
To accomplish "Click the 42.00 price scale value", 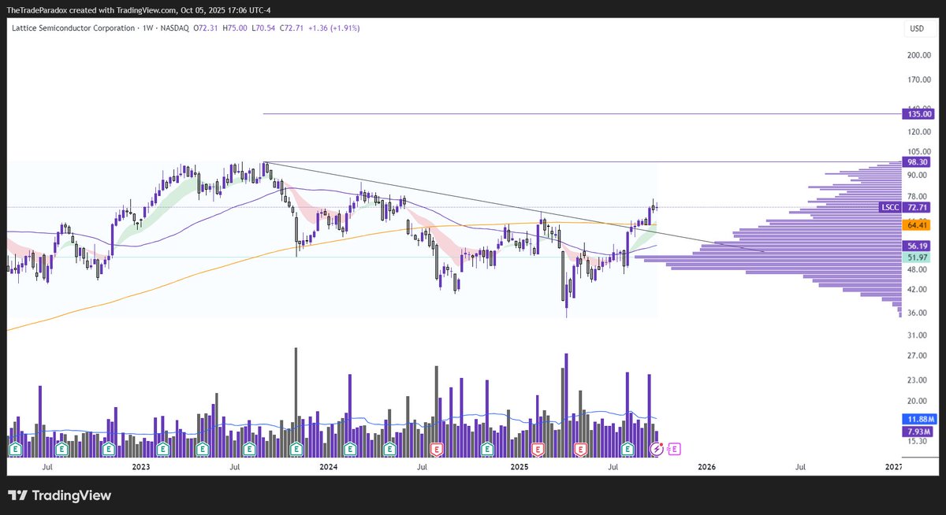I will [917, 290].
